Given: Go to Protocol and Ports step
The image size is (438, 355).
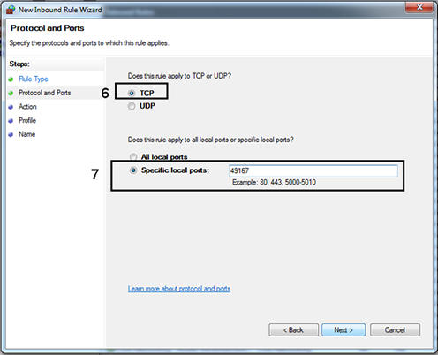Looking at the screenshot, I should [x=45, y=93].
